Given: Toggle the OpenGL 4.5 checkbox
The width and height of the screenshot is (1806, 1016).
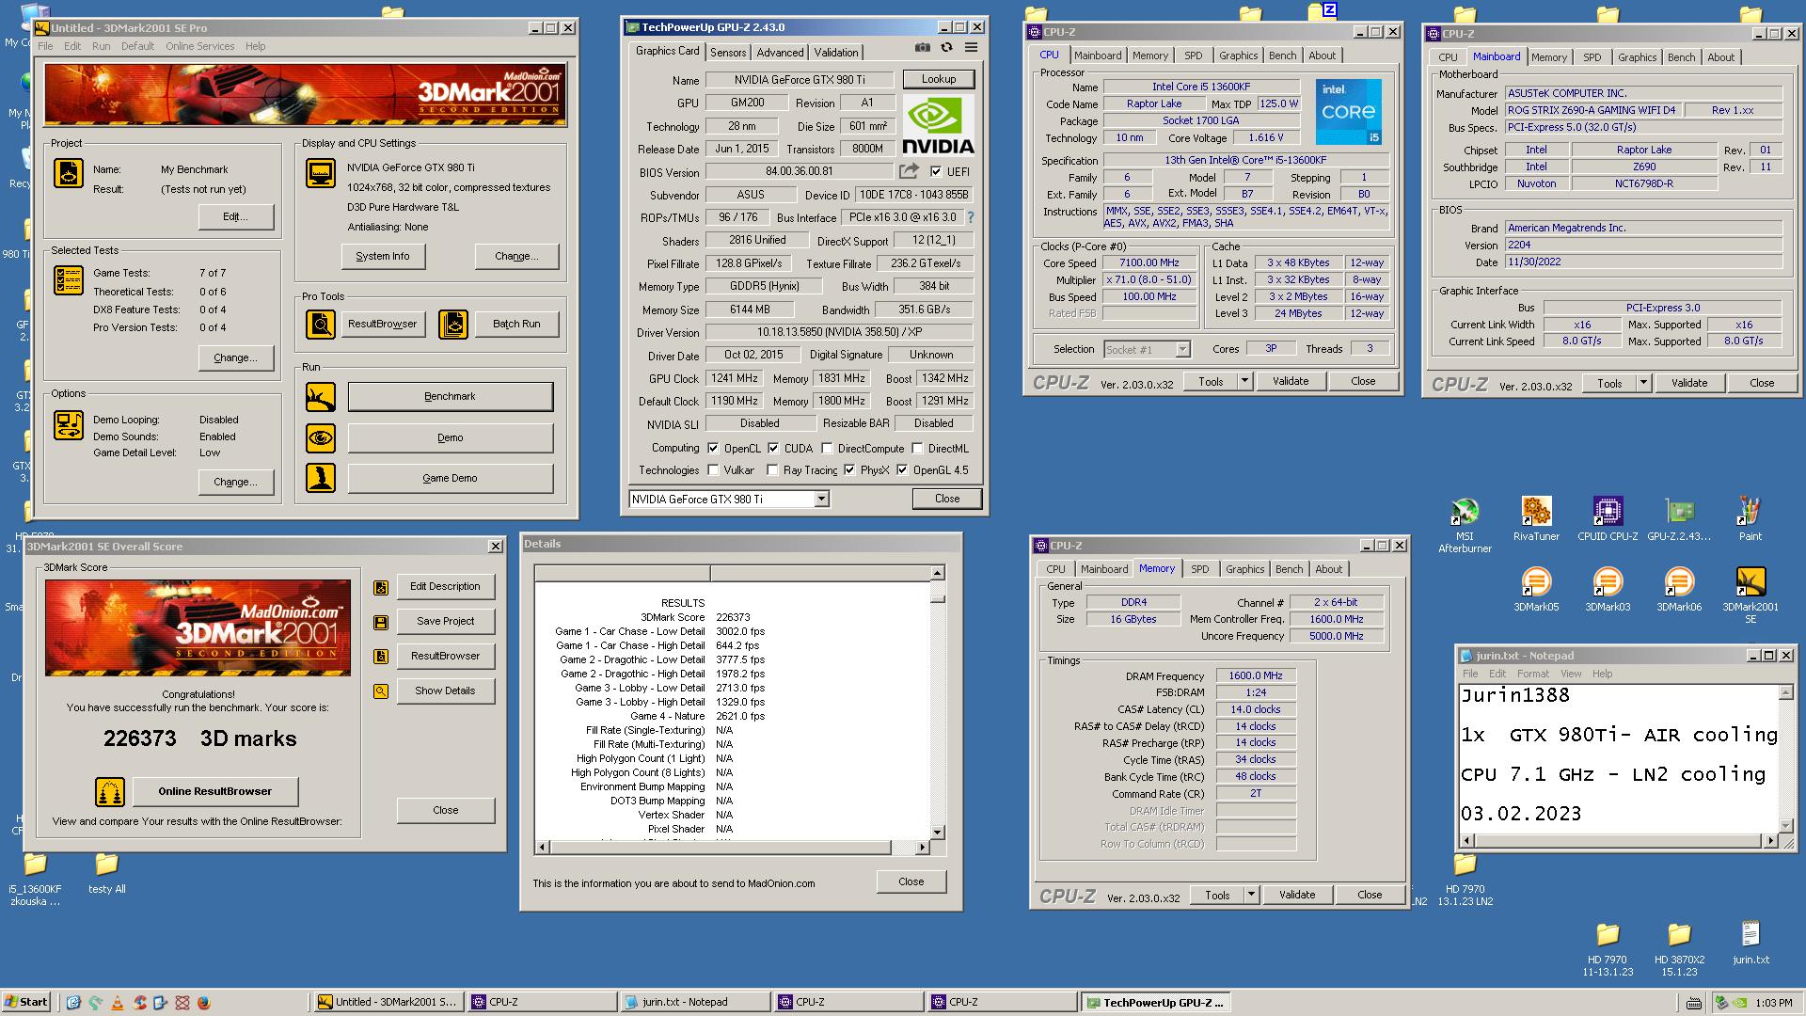Looking at the screenshot, I should [x=902, y=470].
